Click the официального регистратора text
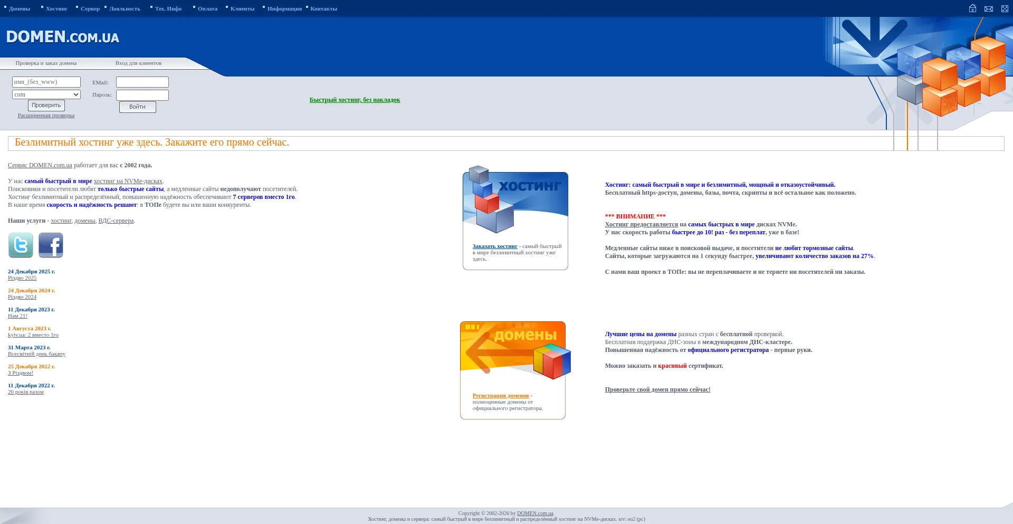Screen dimensions: 1013x524 coord(728,350)
